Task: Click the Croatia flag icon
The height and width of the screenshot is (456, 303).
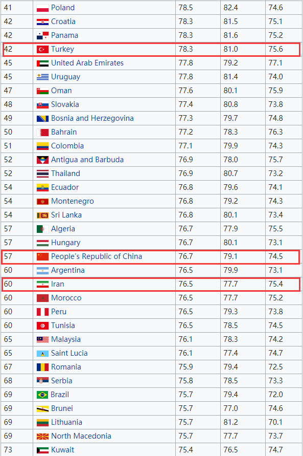Action: pos(42,22)
